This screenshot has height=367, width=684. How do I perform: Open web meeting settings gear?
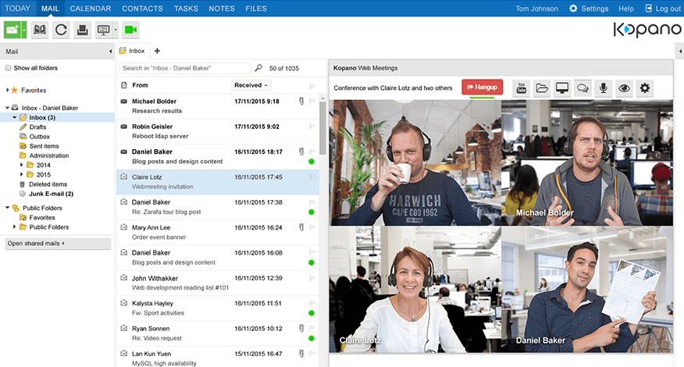644,87
